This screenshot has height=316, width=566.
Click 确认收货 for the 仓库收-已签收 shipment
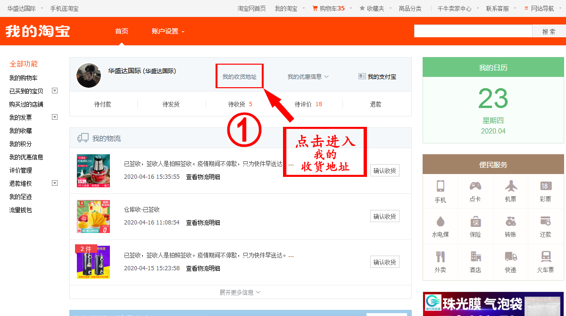point(385,216)
